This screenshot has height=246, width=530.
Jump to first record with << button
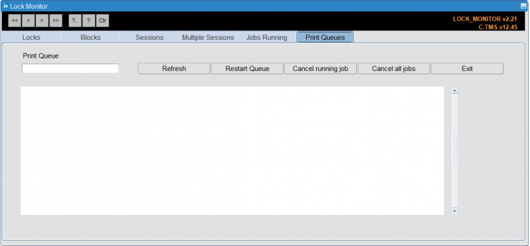click(15, 21)
